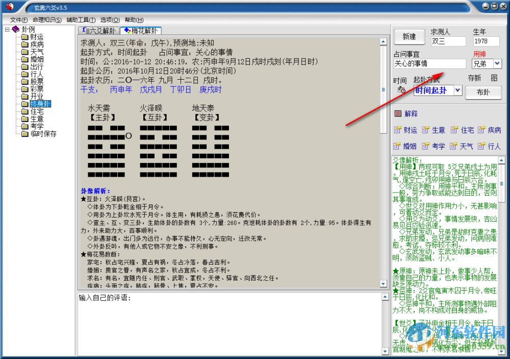Select the 行人 traveler analysis icon
This screenshot has height=359, width=510.
click(491, 147)
